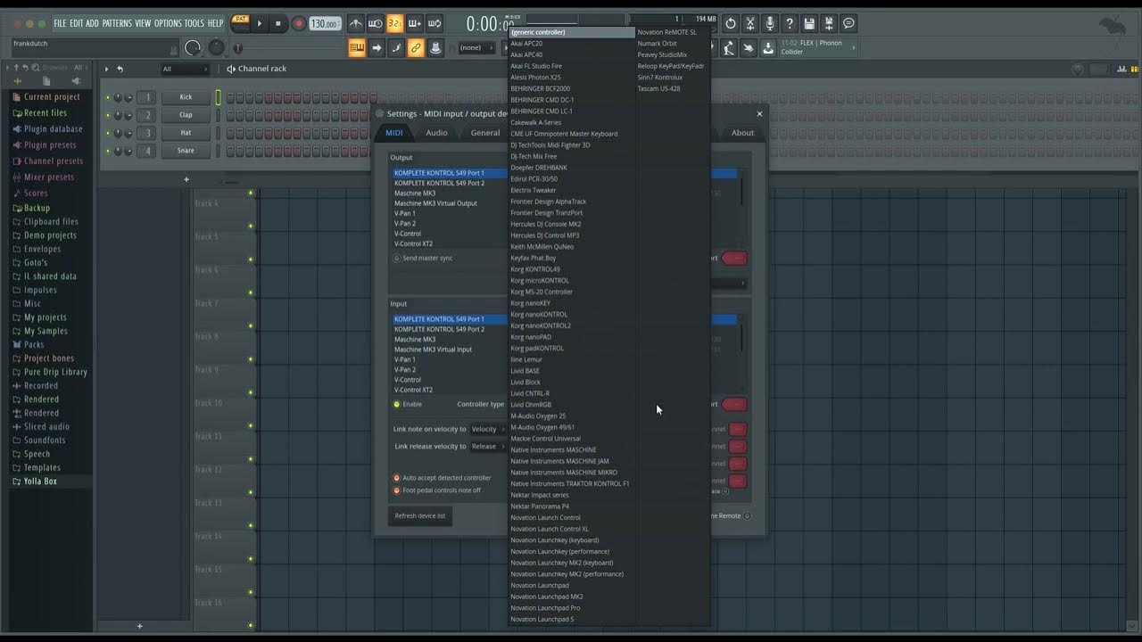The width and height of the screenshot is (1142, 642).
Task: Adjust the master volume knob
Action: pos(193,47)
